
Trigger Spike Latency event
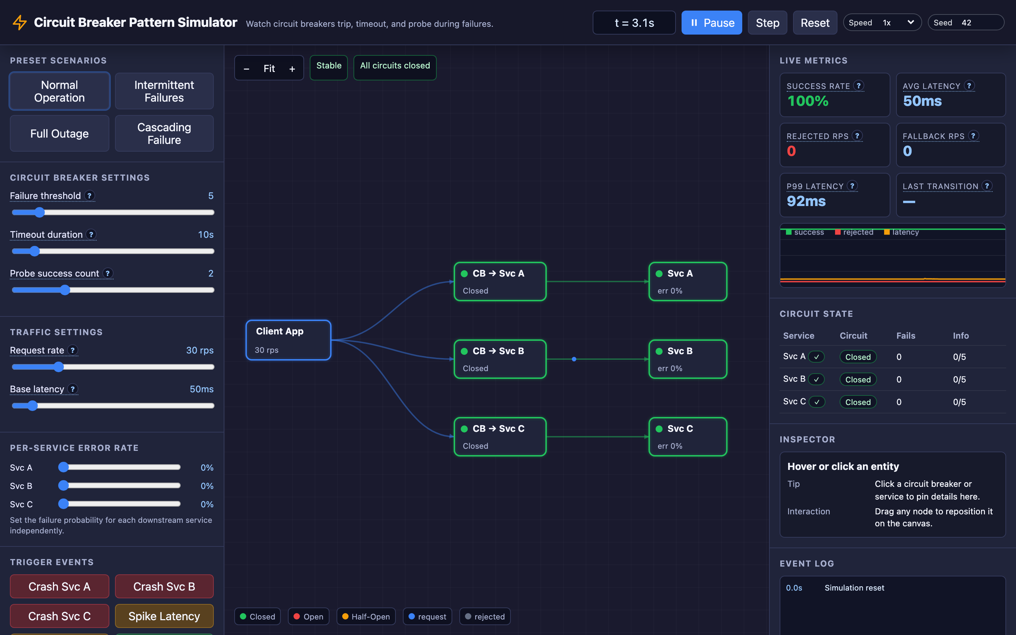(x=164, y=616)
